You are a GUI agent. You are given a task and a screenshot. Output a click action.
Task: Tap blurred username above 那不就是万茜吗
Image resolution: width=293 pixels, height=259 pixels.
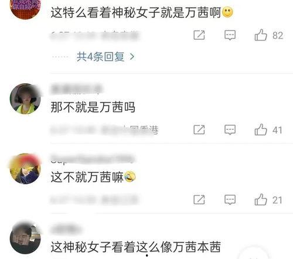click(x=77, y=89)
